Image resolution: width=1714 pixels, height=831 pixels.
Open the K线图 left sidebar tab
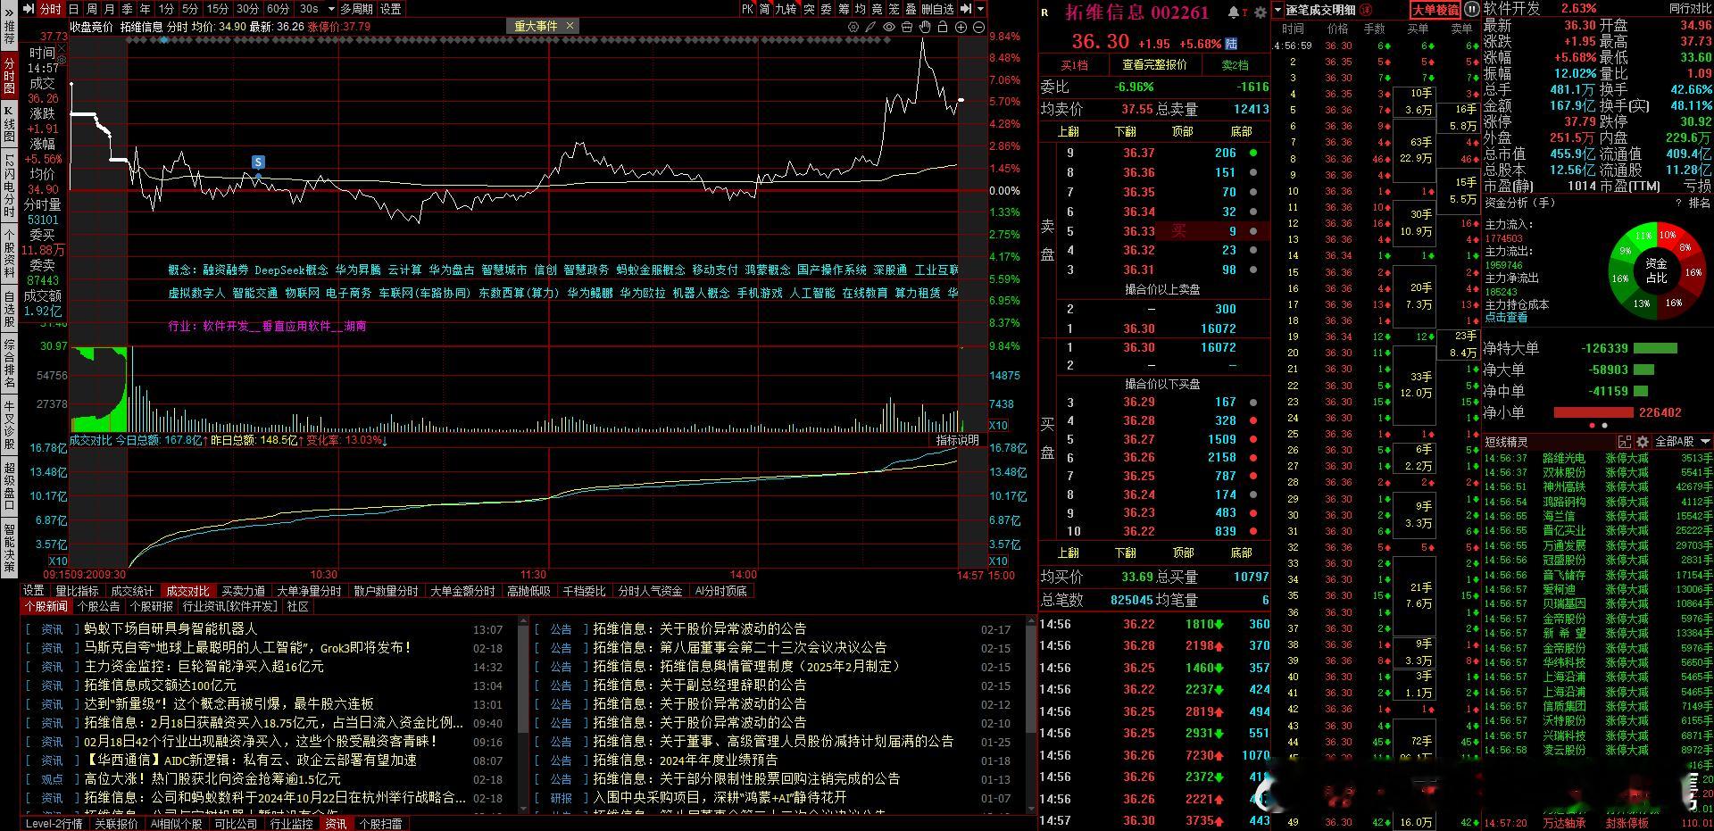[9, 125]
